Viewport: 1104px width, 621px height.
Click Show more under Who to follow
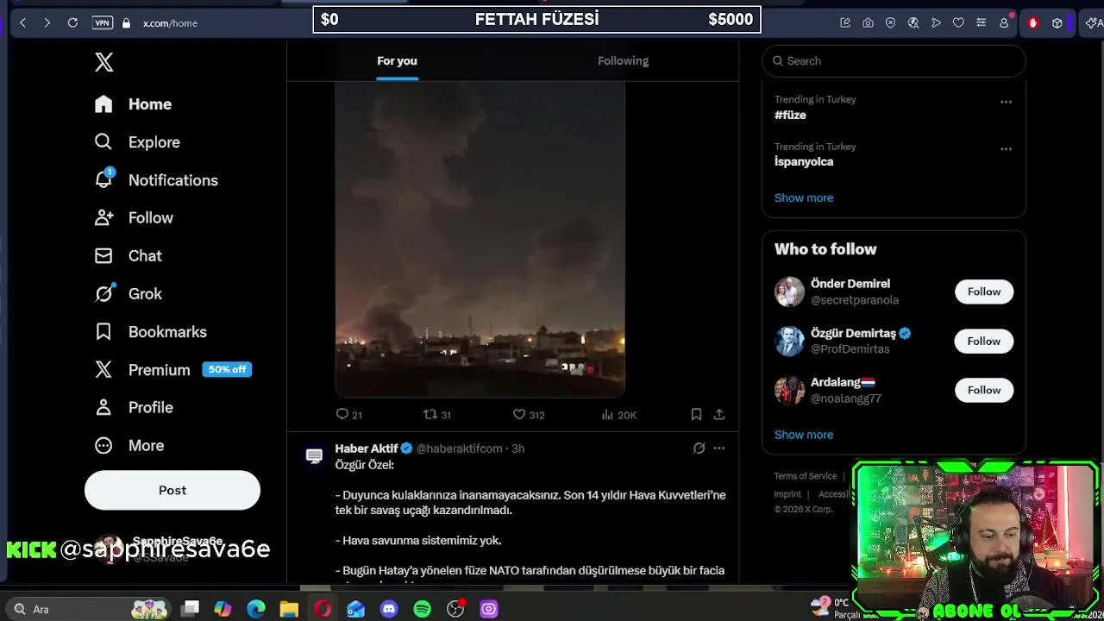coord(804,435)
